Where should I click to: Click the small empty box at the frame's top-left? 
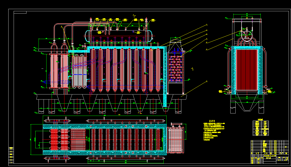(x=20, y=13)
